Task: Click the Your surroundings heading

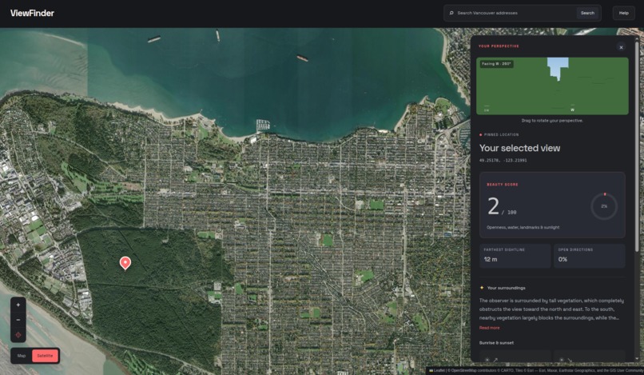Action: click(506, 288)
